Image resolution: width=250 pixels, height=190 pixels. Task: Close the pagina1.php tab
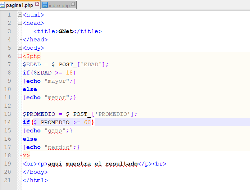pyautogui.click(x=37, y=4)
